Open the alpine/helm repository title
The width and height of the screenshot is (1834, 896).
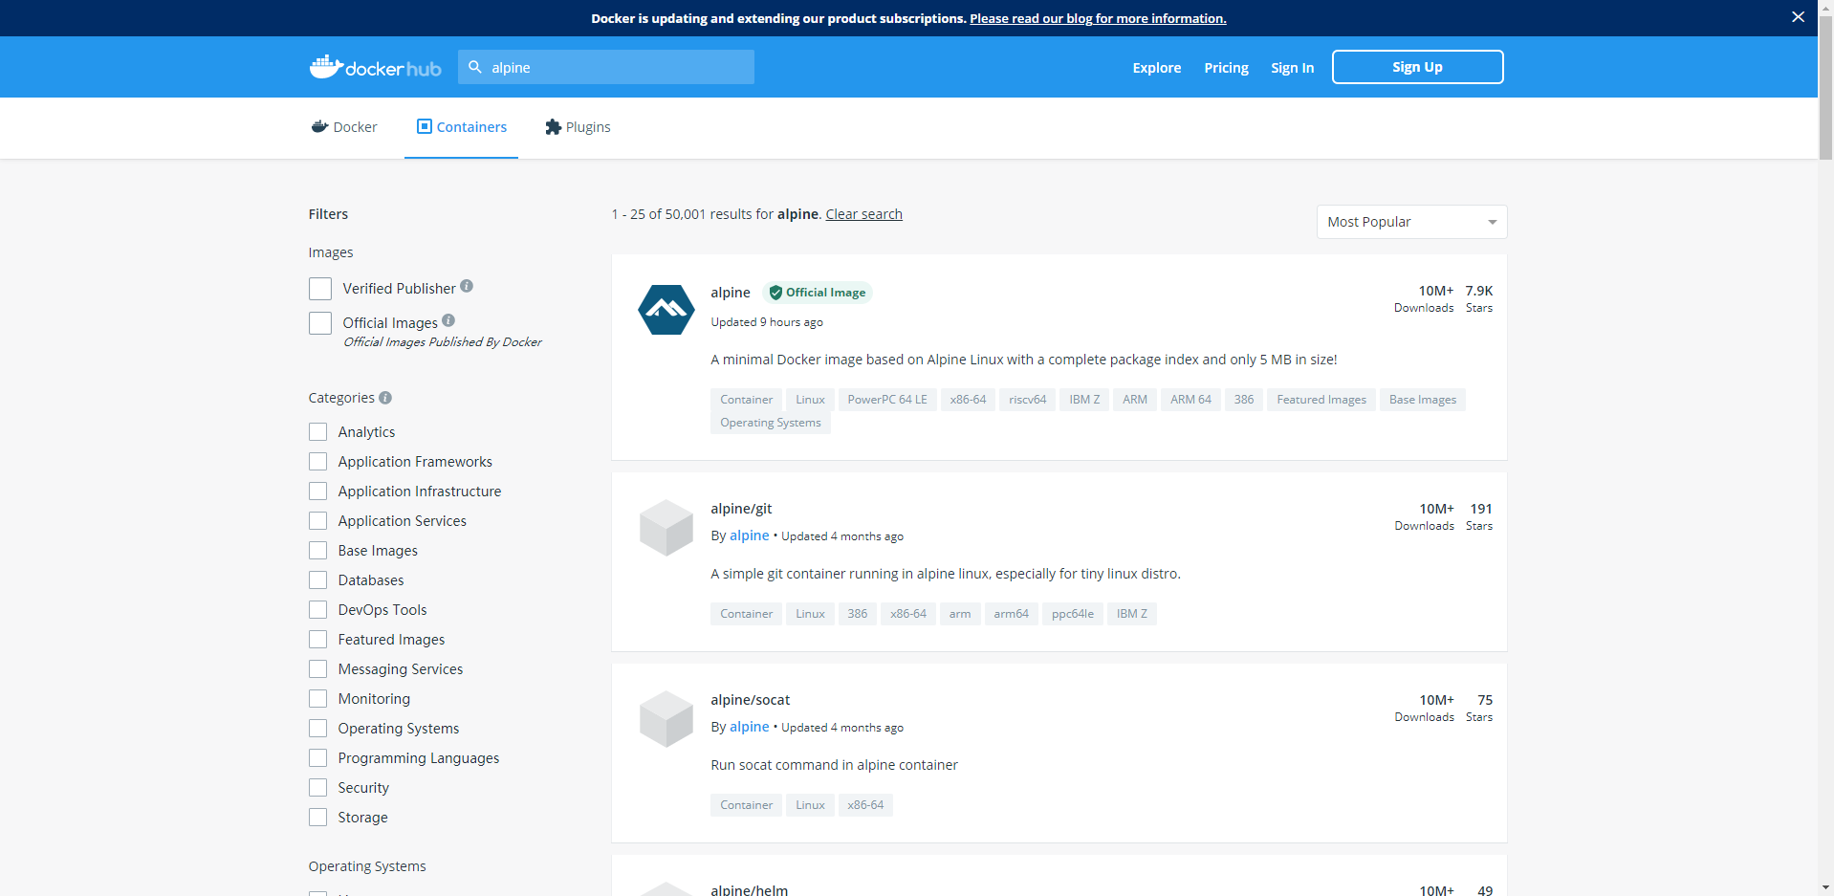750,889
